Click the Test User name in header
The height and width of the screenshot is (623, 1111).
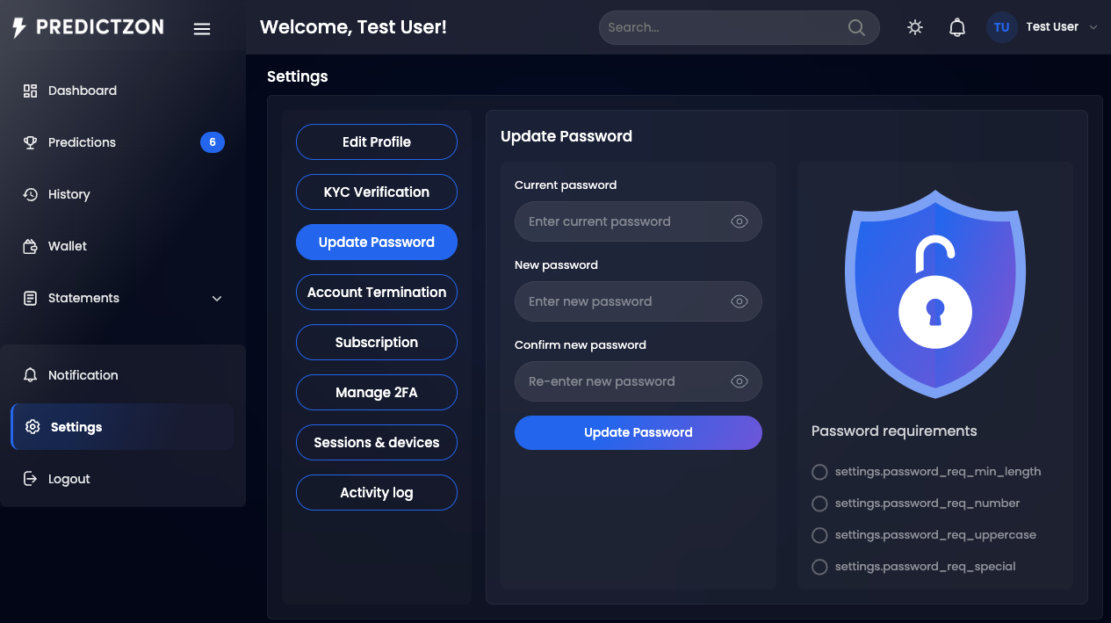click(1052, 27)
